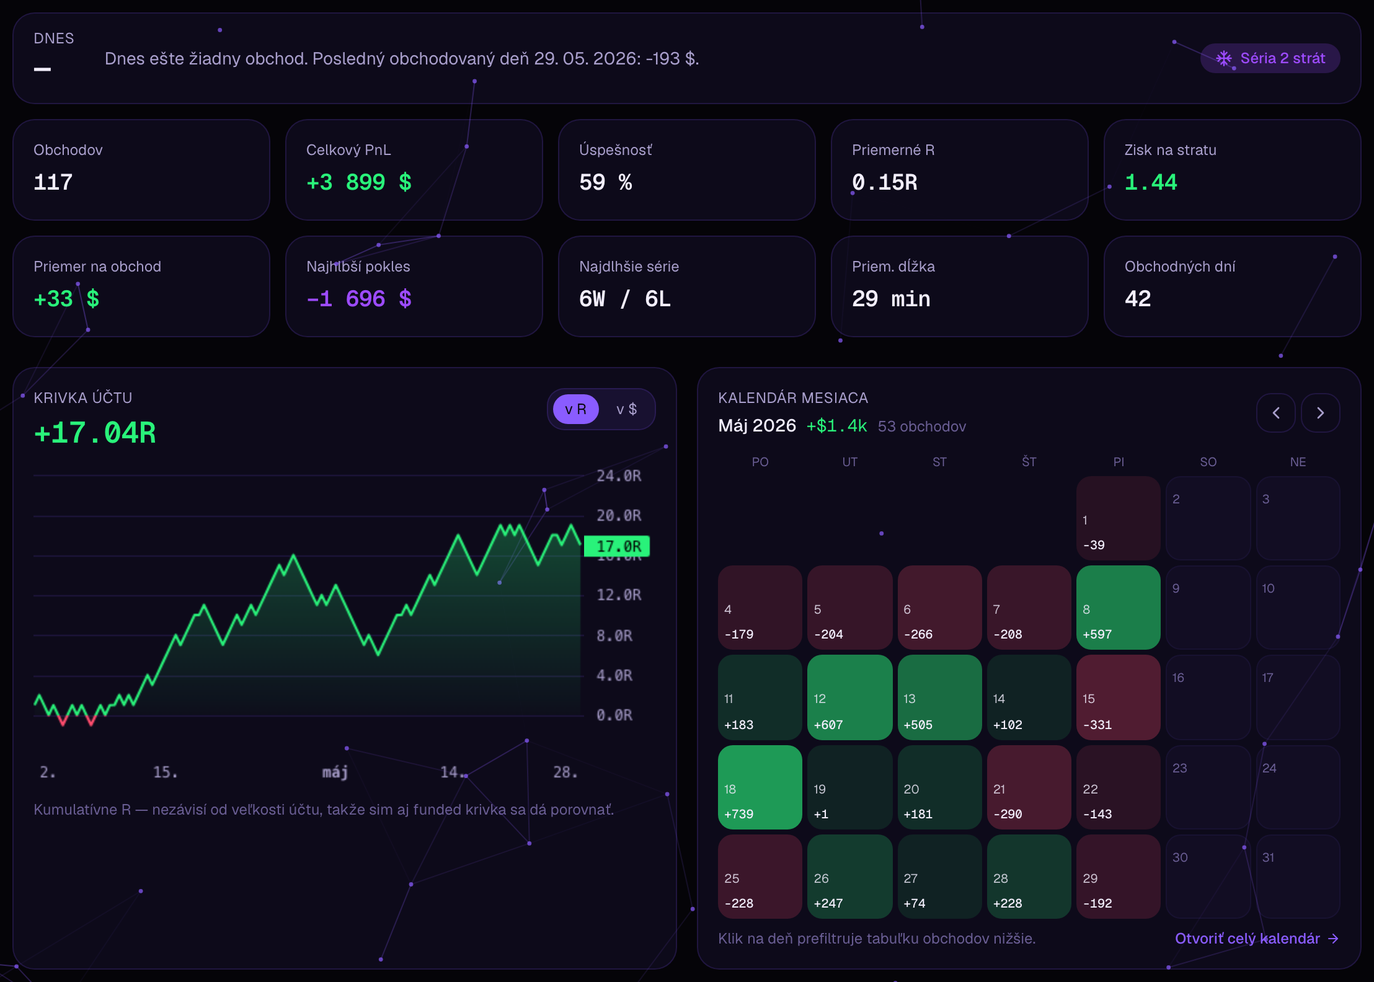Select calendar day 28 with +228

pos(1029,877)
